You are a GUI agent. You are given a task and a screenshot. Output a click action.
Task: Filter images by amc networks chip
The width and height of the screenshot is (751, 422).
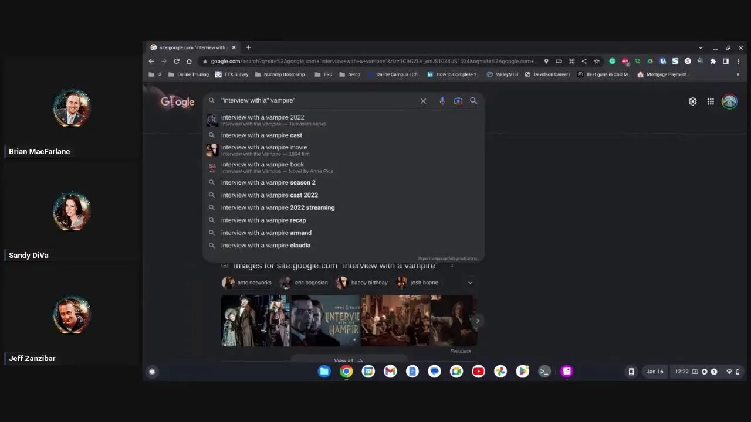[247, 283]
